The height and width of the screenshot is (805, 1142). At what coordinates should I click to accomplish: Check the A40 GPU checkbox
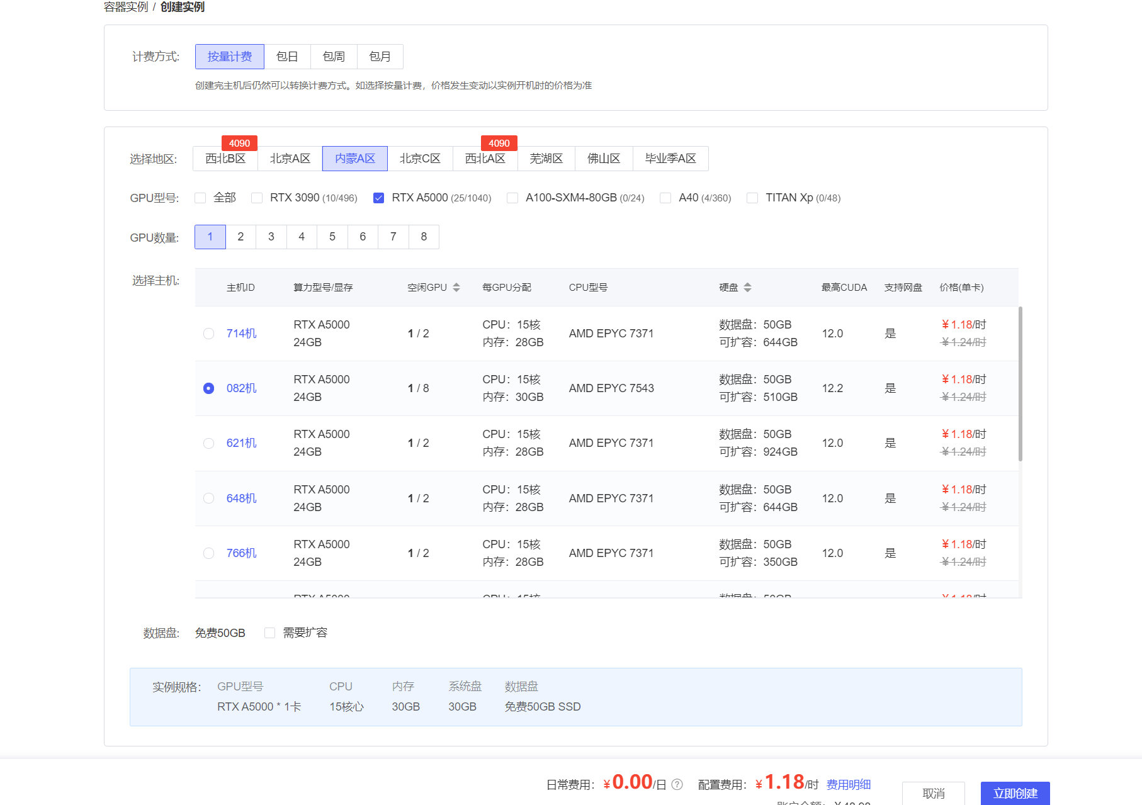coord(665,198)
